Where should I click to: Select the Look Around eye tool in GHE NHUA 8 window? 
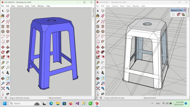click(x=8, y=94)
